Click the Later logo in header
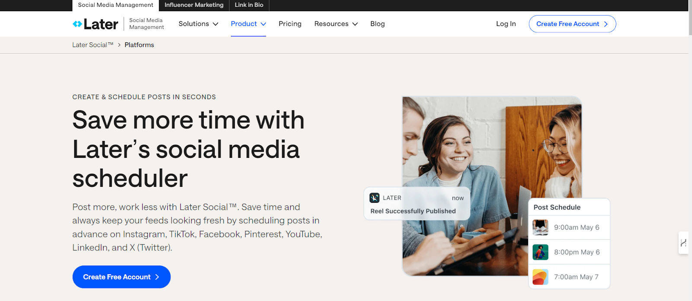Image resolution: width=692 pixels, height=301 pixels. click(95, 24)
